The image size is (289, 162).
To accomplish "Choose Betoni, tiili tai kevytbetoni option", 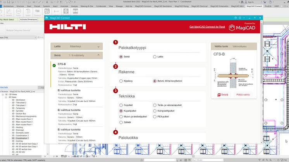I will (x=155, y=81).
